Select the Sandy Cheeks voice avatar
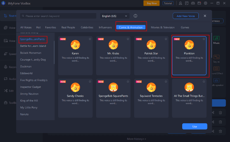The height and width of the screenshot is (142, 230). (x=75, y=87)
